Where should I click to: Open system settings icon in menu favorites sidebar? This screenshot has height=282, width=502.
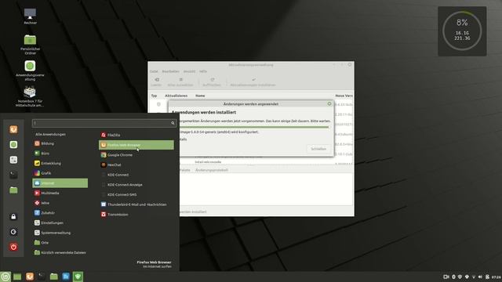[13, 160]
